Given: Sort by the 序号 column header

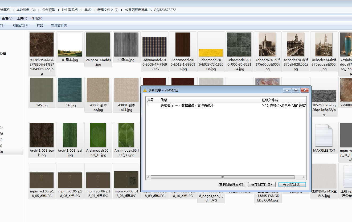Looking at the screenshot, I should [152, 100].
